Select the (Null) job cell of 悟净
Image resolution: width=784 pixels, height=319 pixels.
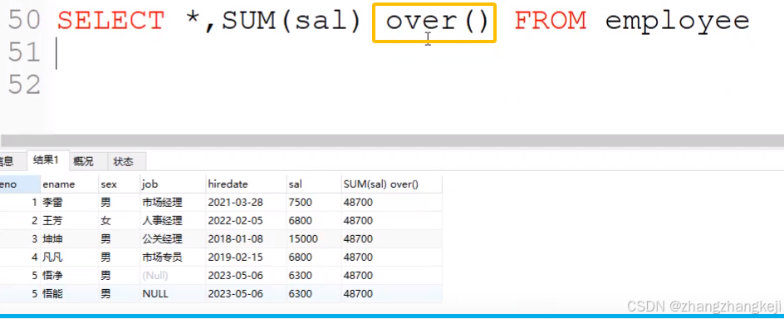(x=173, y=276)
